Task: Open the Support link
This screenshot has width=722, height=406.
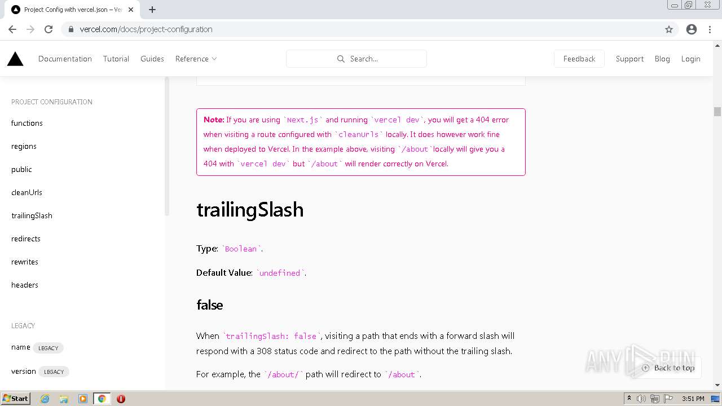Action: 629,59
